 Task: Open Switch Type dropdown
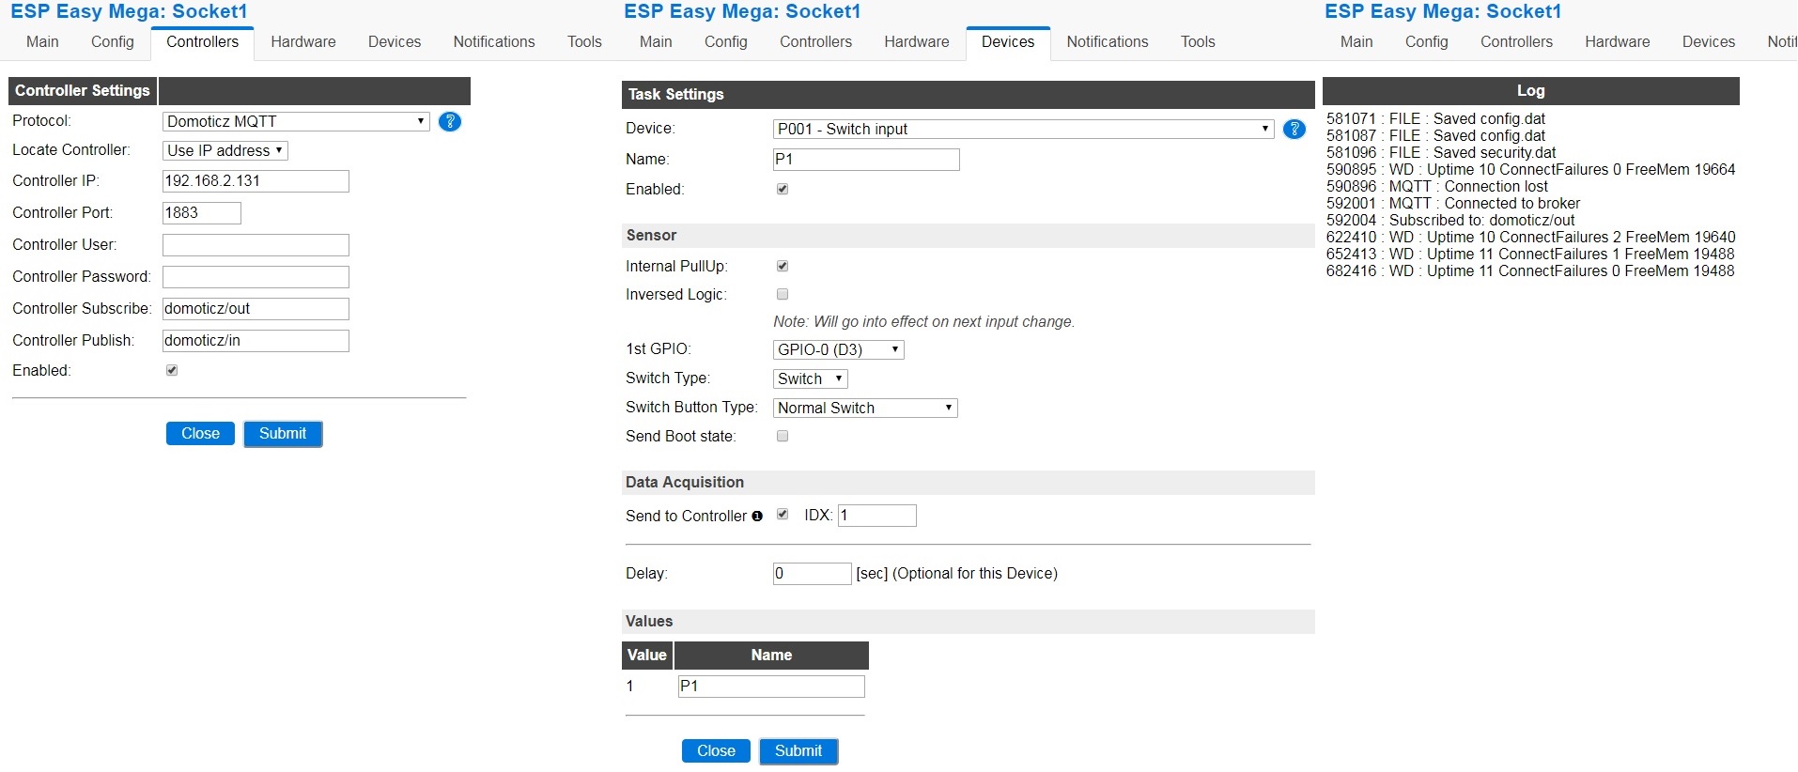pos(810,378)
